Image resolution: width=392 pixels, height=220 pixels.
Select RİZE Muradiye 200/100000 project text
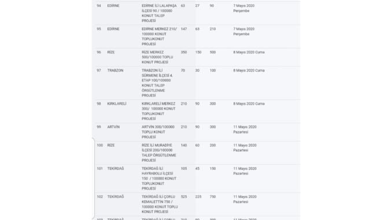click(x=159, y=152)
